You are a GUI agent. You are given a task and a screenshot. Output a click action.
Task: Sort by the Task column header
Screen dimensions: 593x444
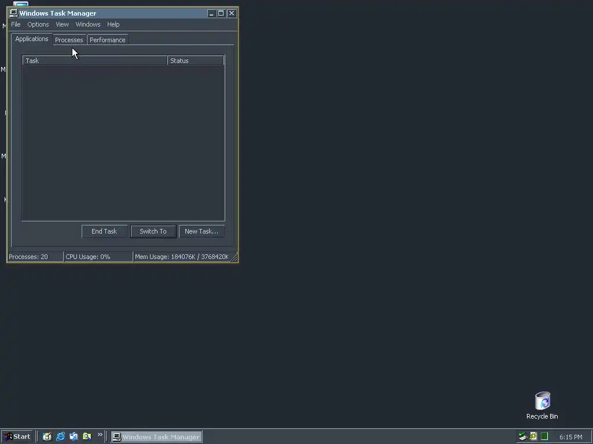coord(95,60)
